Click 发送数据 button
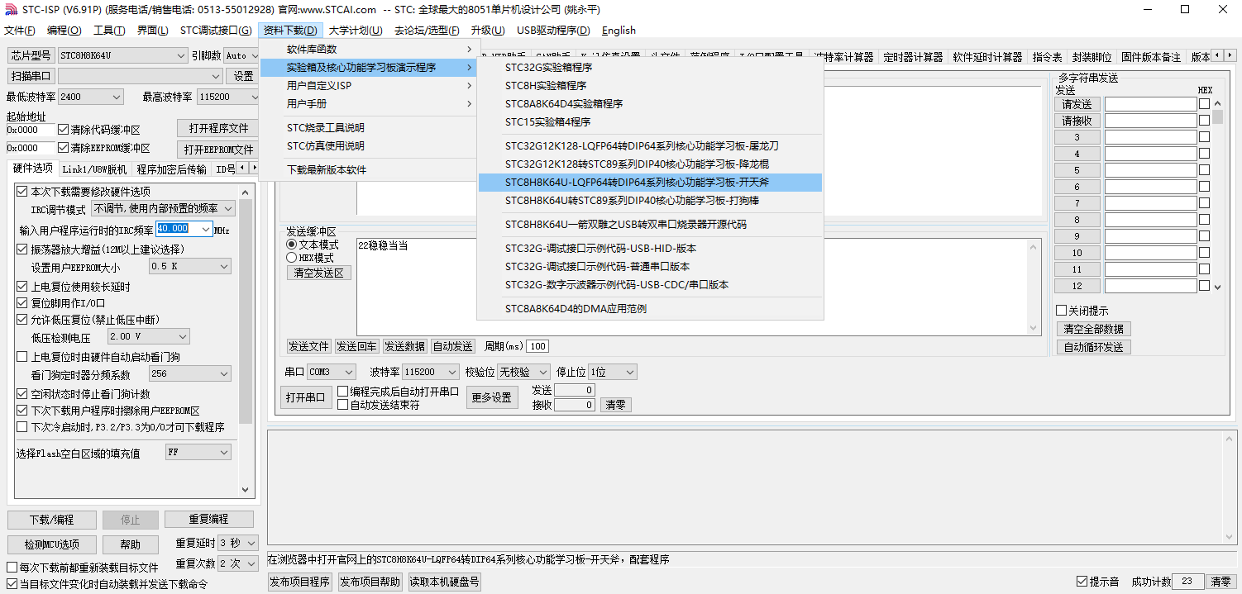The height and width of the screenshot is (594, 1242). pyautogui.click(x=404, y=346)
